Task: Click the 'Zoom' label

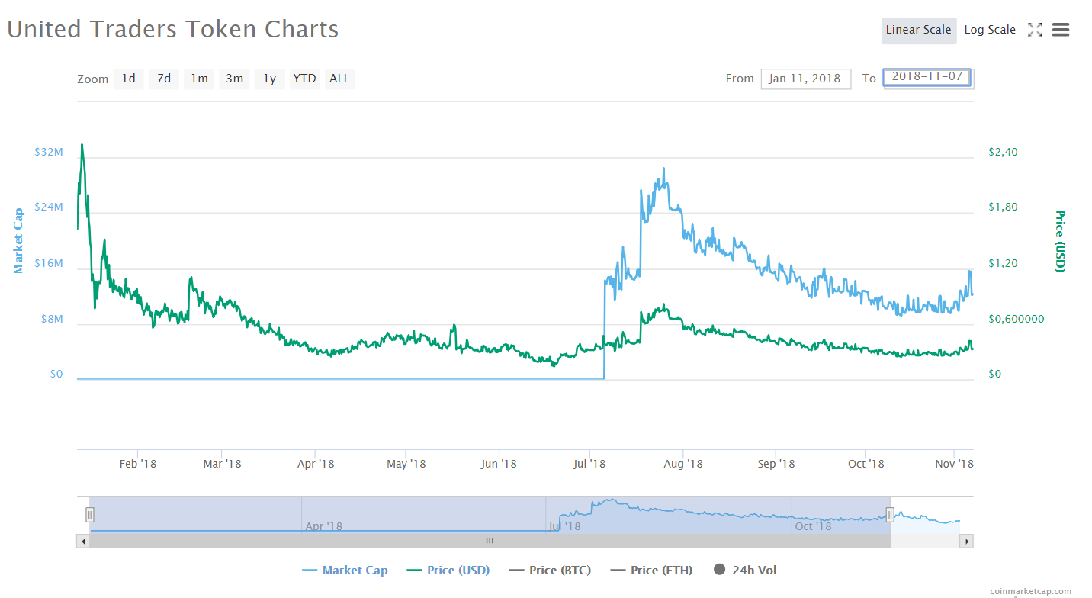Action: (93, 79)
